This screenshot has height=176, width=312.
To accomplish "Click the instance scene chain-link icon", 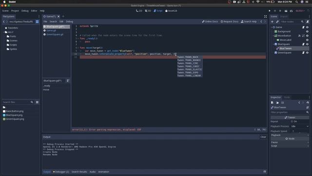I will tap(277, 22).
